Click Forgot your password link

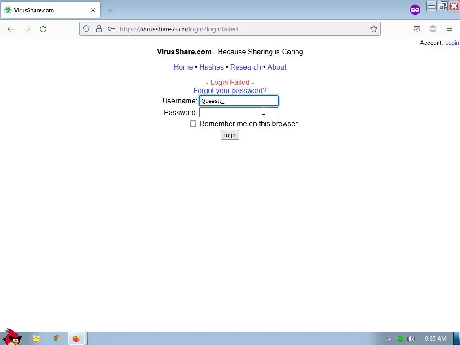click(230, 90)
